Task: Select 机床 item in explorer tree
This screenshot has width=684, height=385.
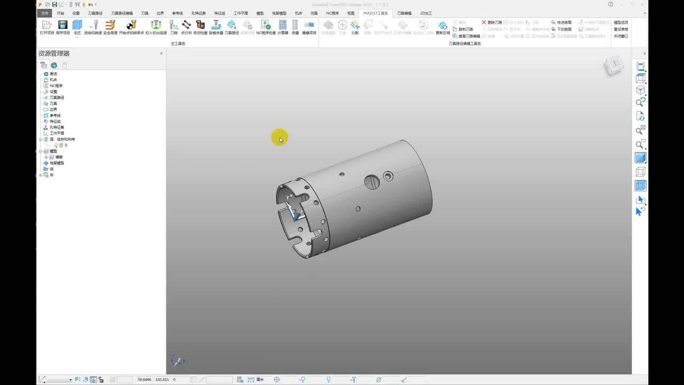Action: click(x=53, y=80)
